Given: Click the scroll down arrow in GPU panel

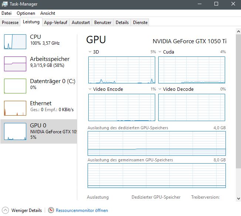Looking at the screenshot, I should click(238, 199).
